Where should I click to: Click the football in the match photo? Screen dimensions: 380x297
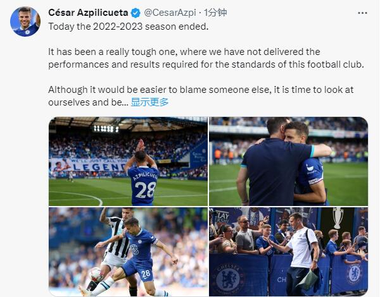click(x=96, y=274)
